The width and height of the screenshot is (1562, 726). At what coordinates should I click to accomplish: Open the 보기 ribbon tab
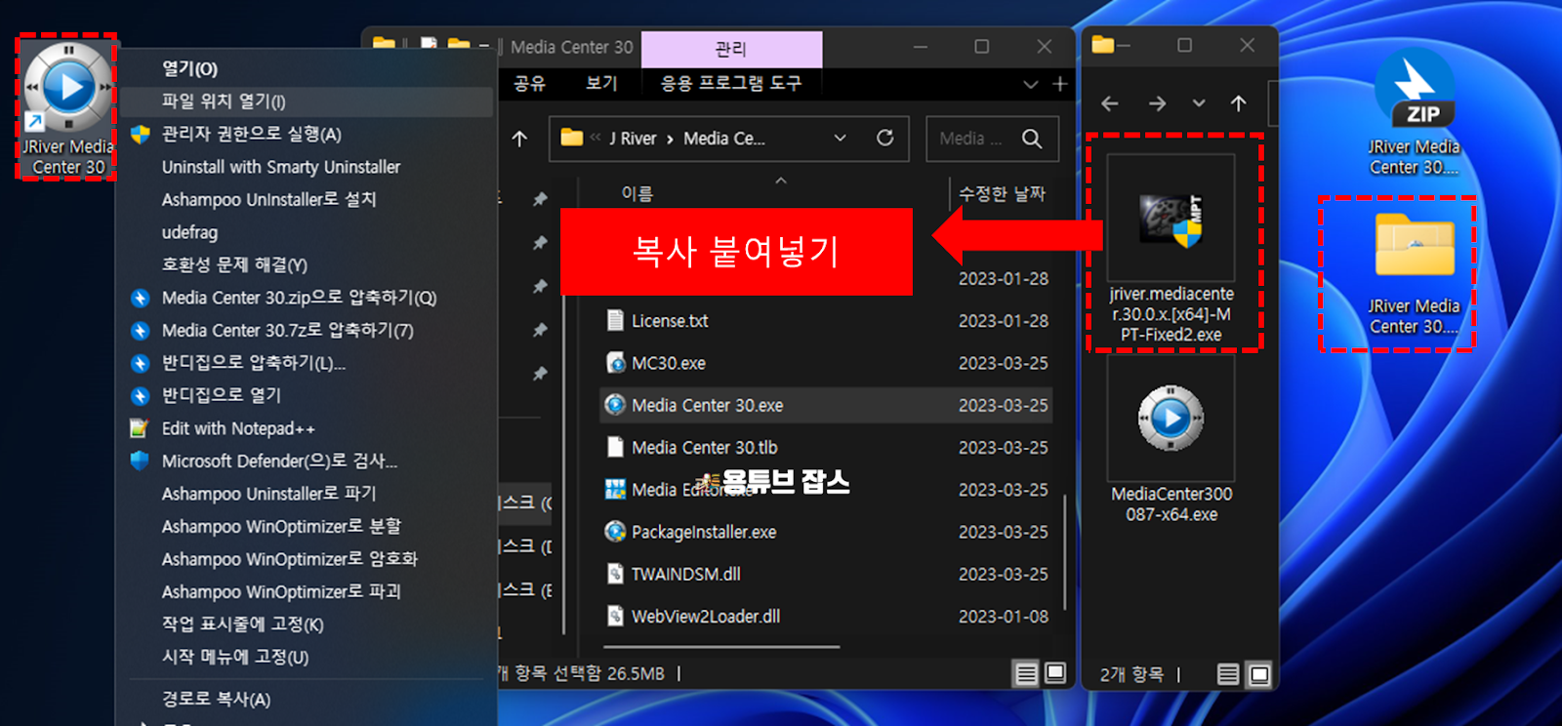[x=601, y=83]
